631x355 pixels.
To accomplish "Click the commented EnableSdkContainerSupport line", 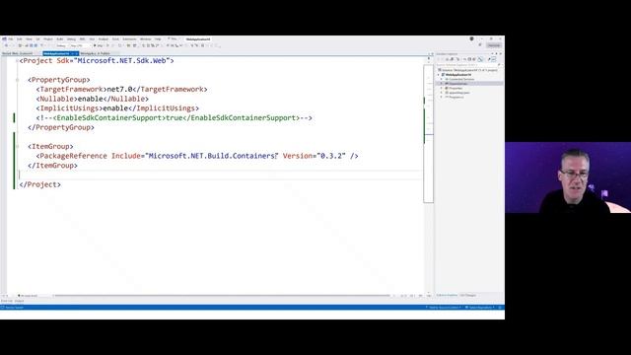I will 174,118.
